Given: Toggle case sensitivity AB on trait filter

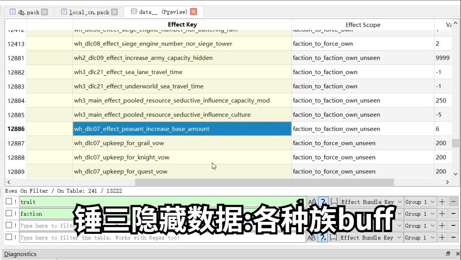Looking at the screenshot, I should (x=312, y=202).
